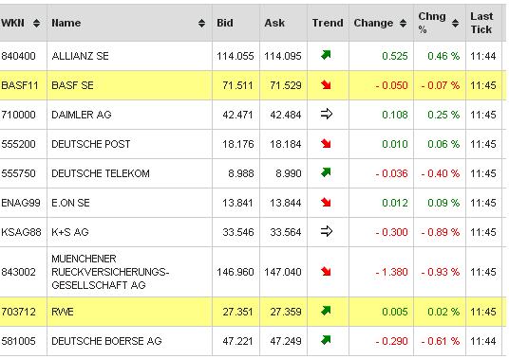Viewport: 509px width, 359px height.
Task: Click the WKN column header label
Action: tap(12, 23)
